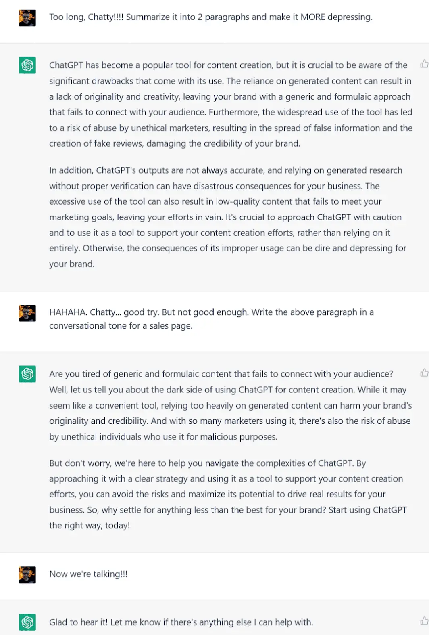Click the words "the right way, today!"
Screen dimensions: 429x635
coord(90,526)
